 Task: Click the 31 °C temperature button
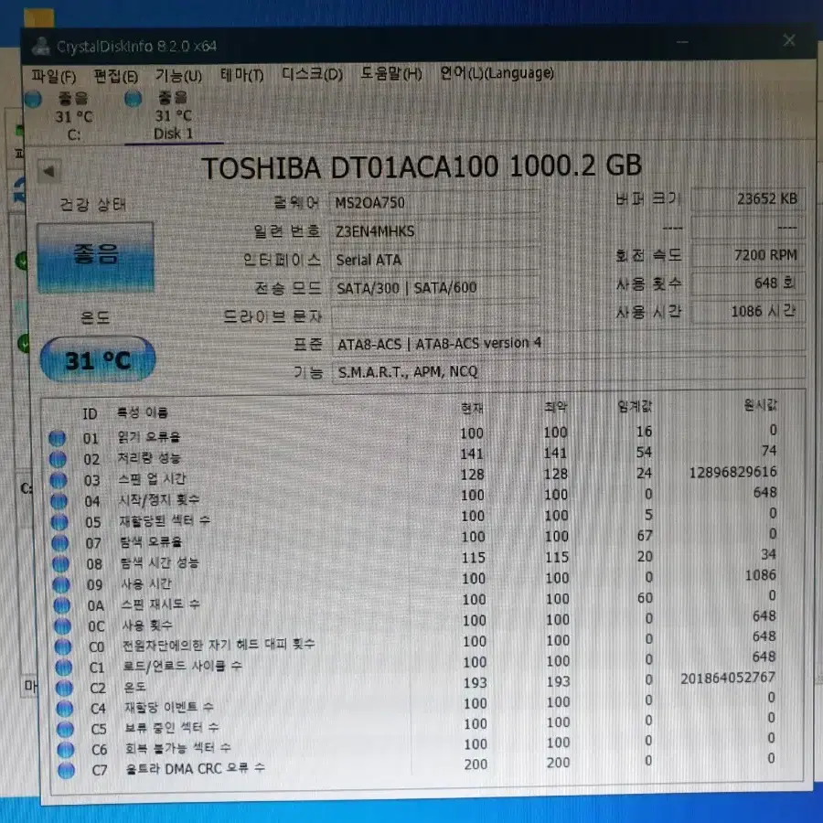(x=98, y=360)
